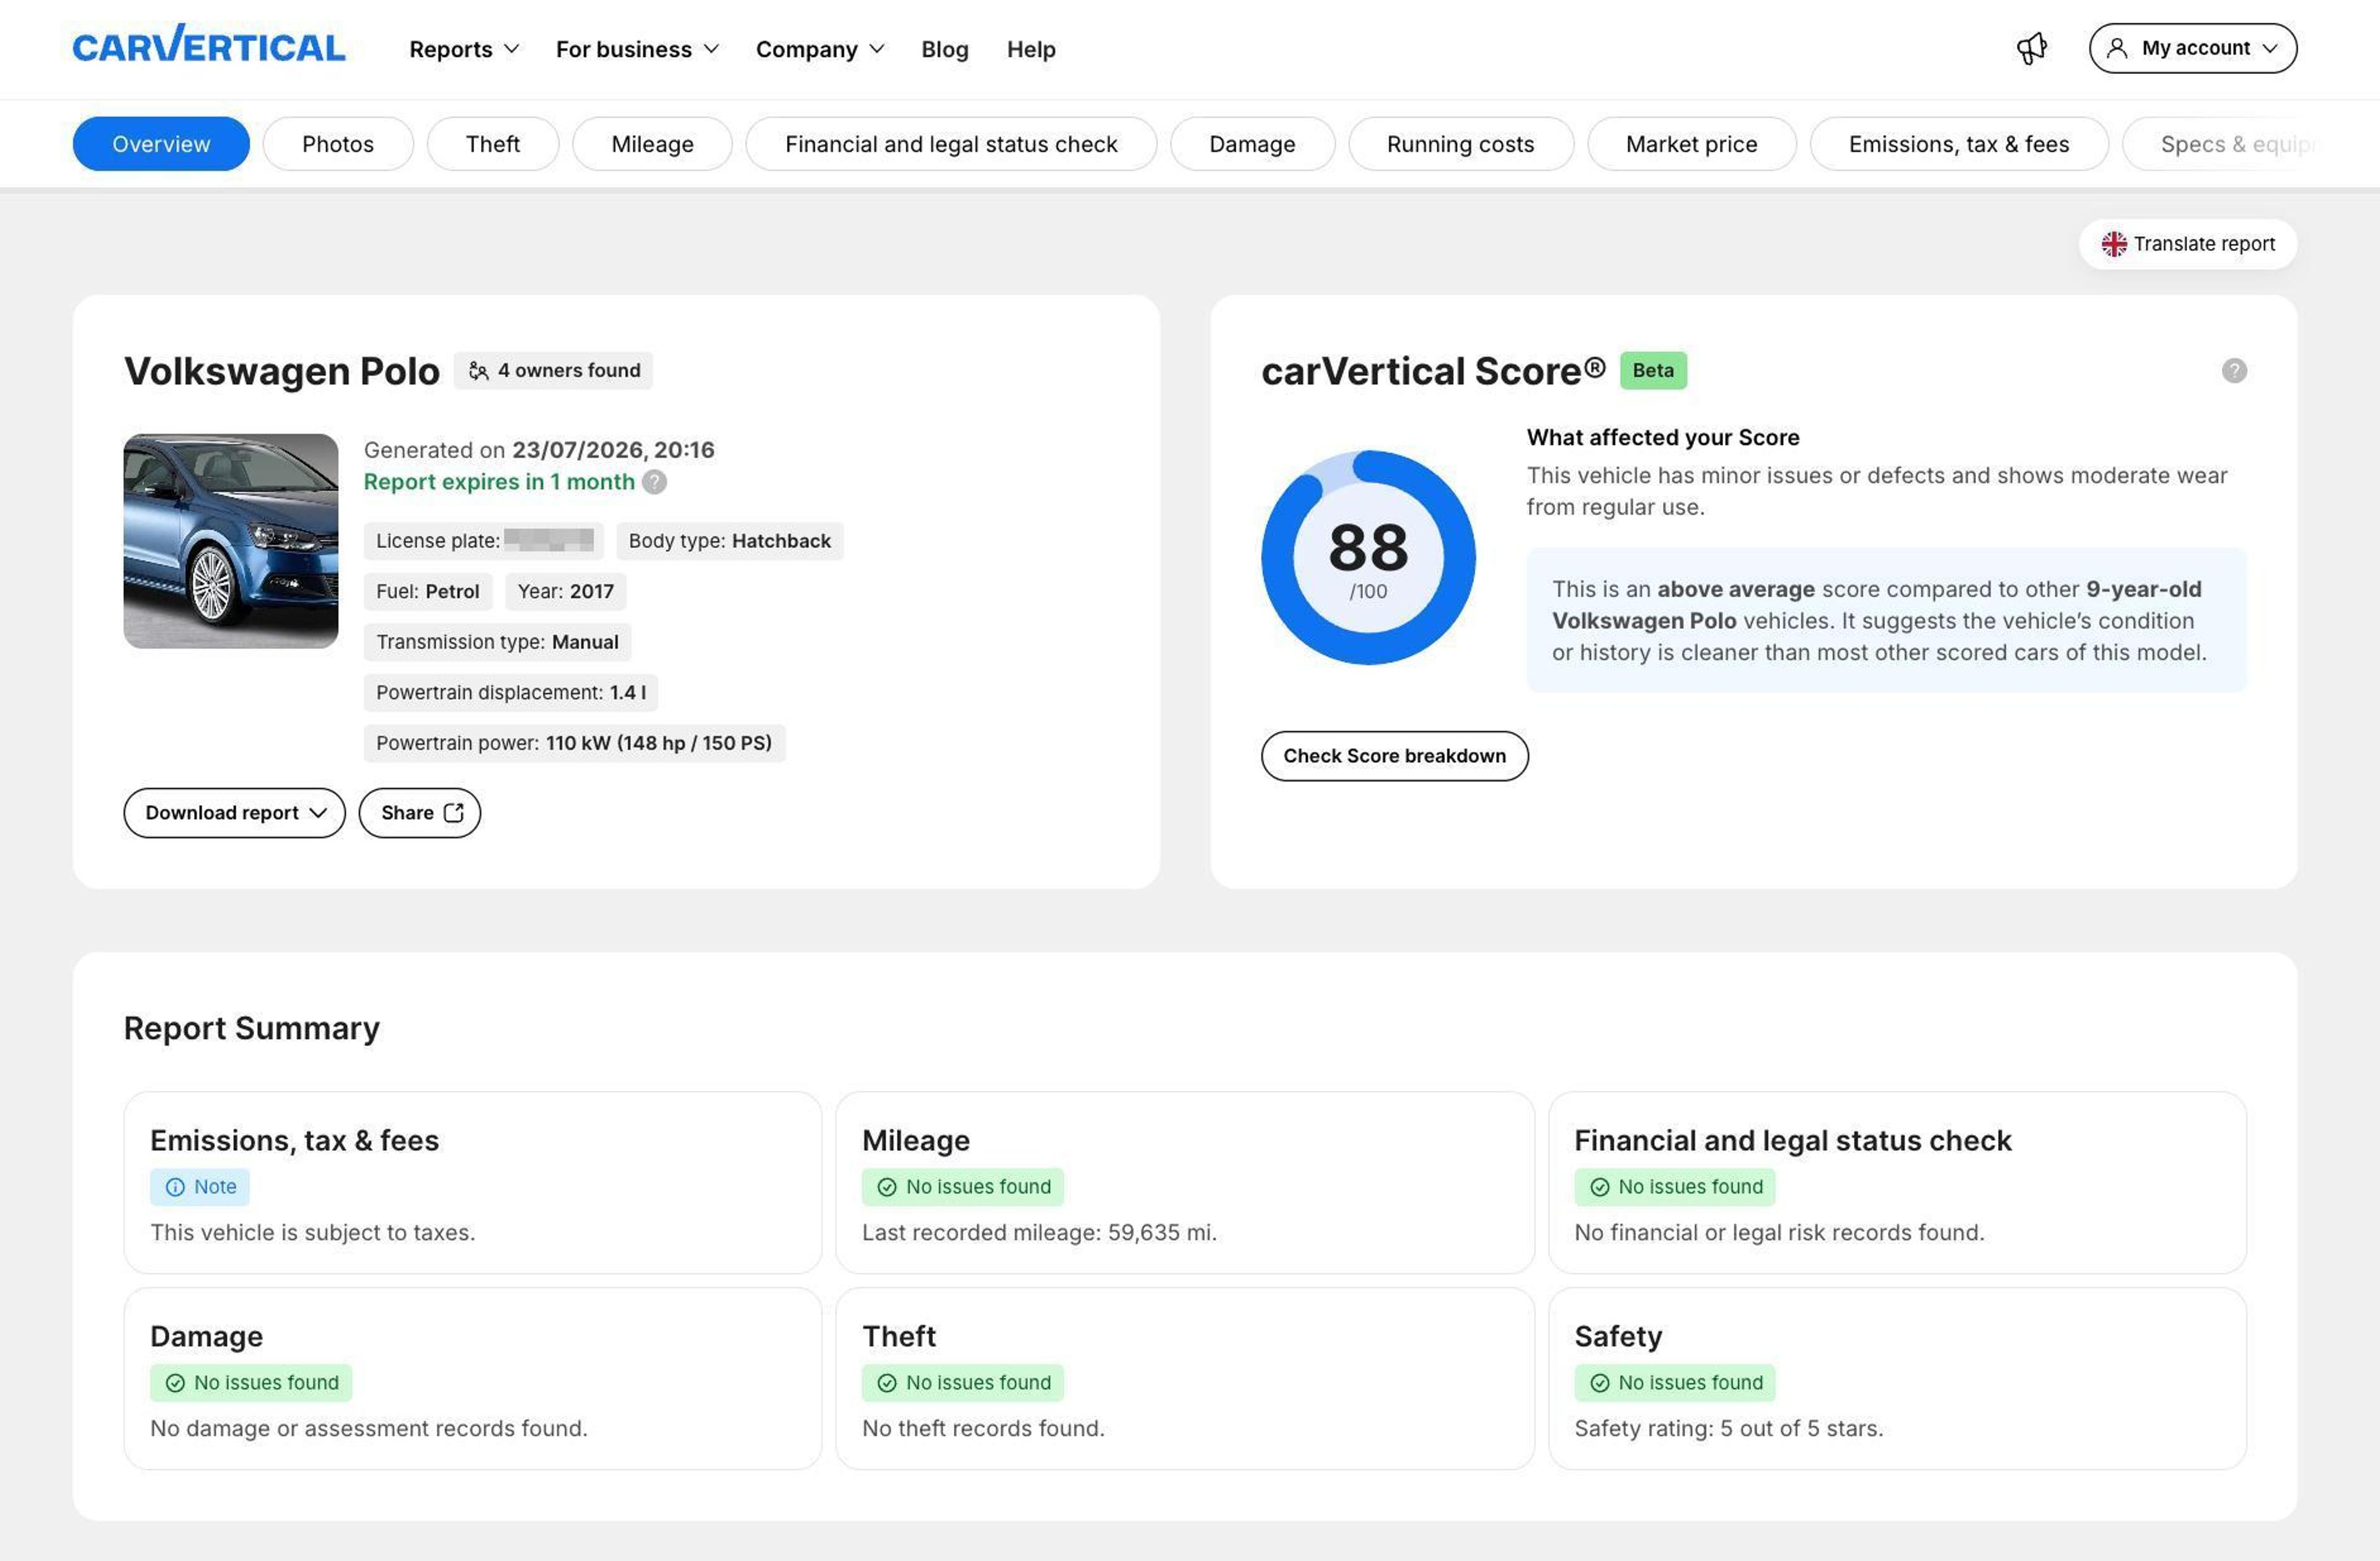Click the Safety rating: 5 out of 5 stars text
This screenshot has width=2380, height=1561.
point(1728,1428)
